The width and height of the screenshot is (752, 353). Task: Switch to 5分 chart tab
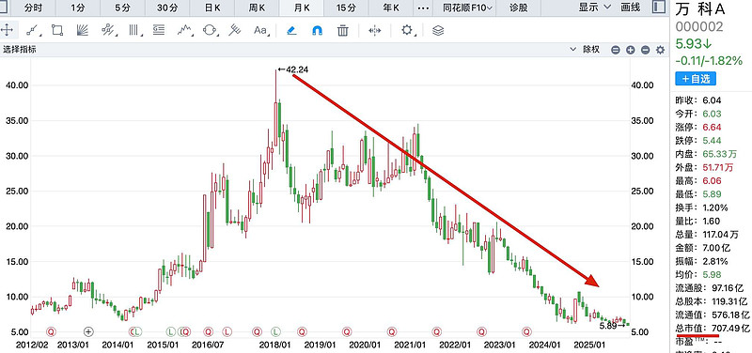[x=122, y=8]
